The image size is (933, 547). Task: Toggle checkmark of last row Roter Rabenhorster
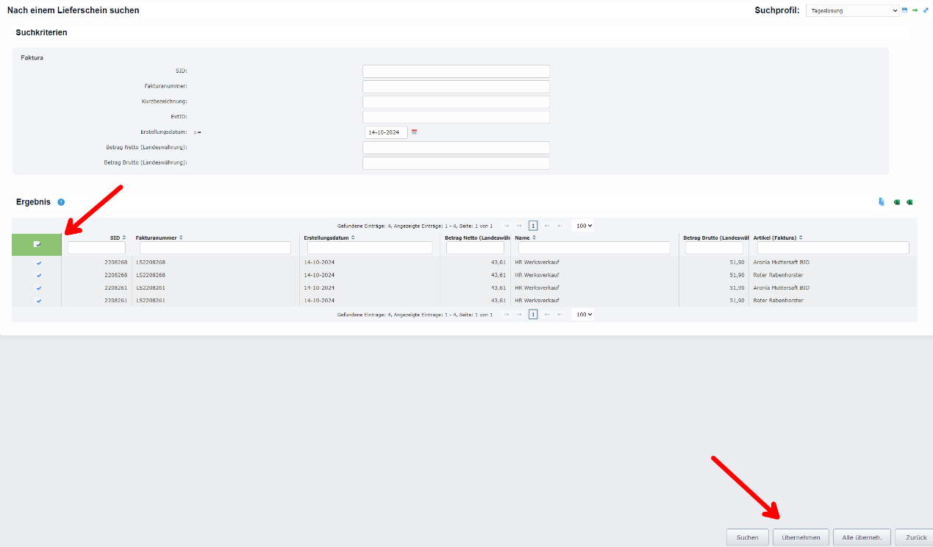point(39,301)
